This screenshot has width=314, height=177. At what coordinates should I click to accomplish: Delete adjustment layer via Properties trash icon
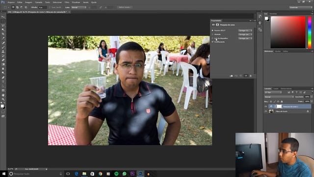click(251, 76)
